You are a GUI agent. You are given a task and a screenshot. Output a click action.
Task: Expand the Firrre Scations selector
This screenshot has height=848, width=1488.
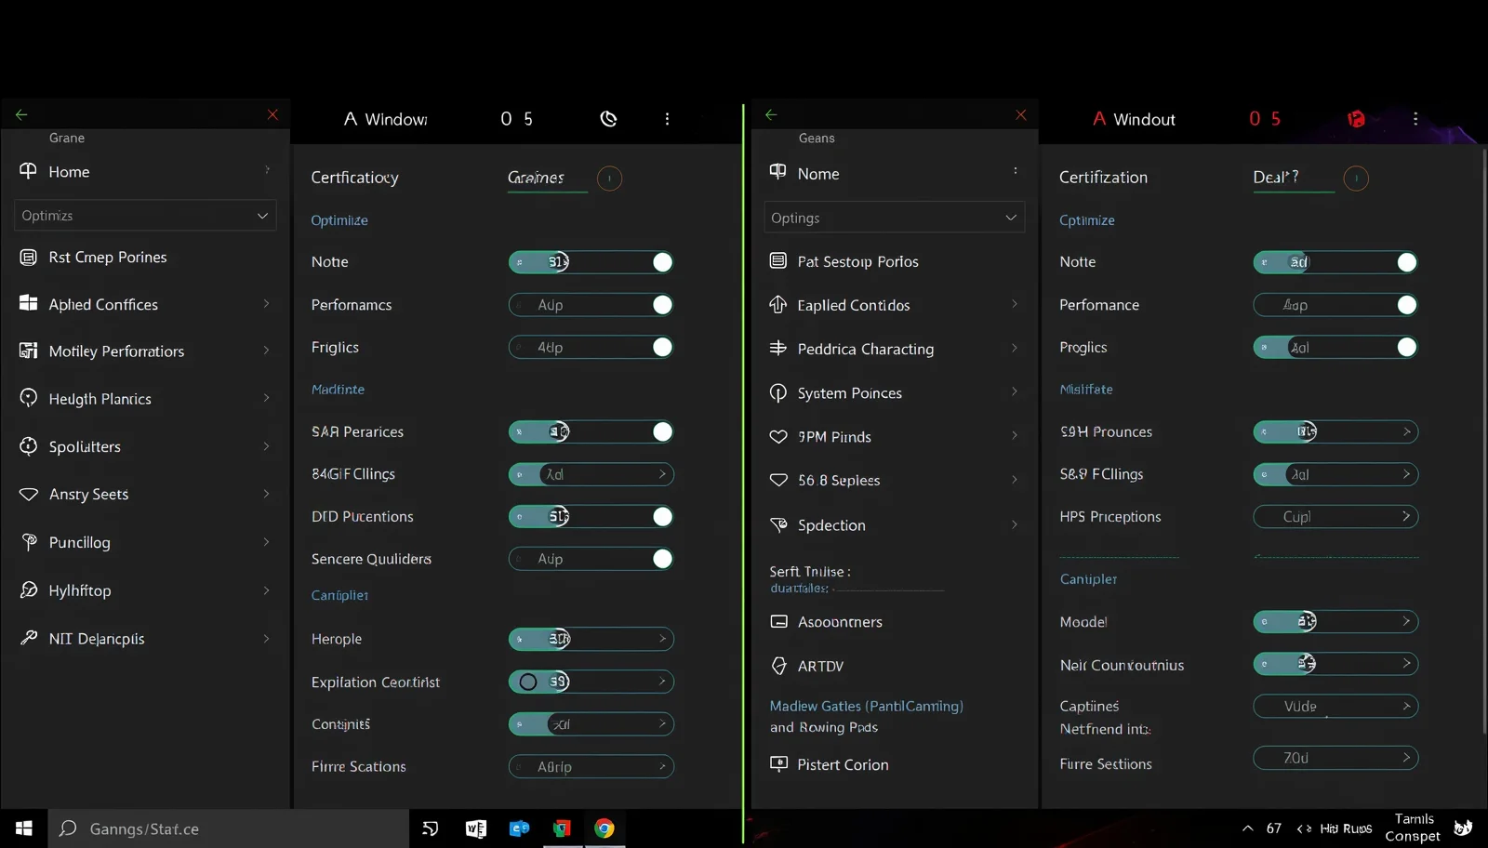pos(591,766)
